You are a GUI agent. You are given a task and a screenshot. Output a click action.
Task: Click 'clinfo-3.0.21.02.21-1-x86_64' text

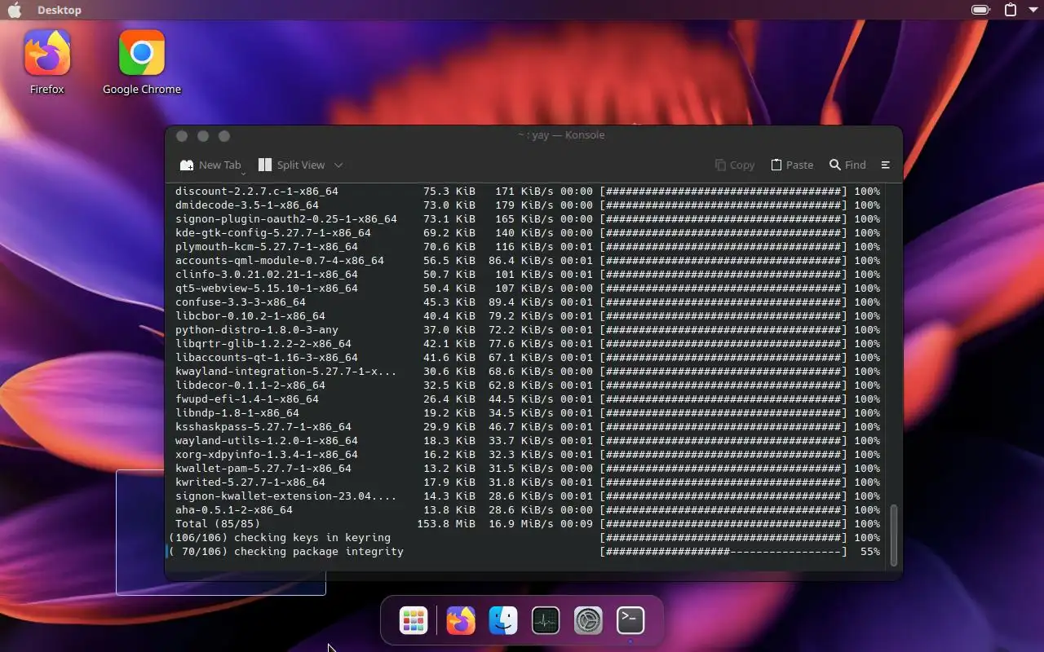click(x=267, y=275)
